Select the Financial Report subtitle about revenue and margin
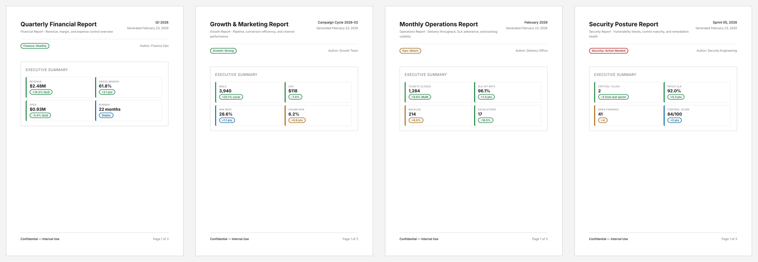The height and width of the screenshot is (262, 758). (67, 31)
